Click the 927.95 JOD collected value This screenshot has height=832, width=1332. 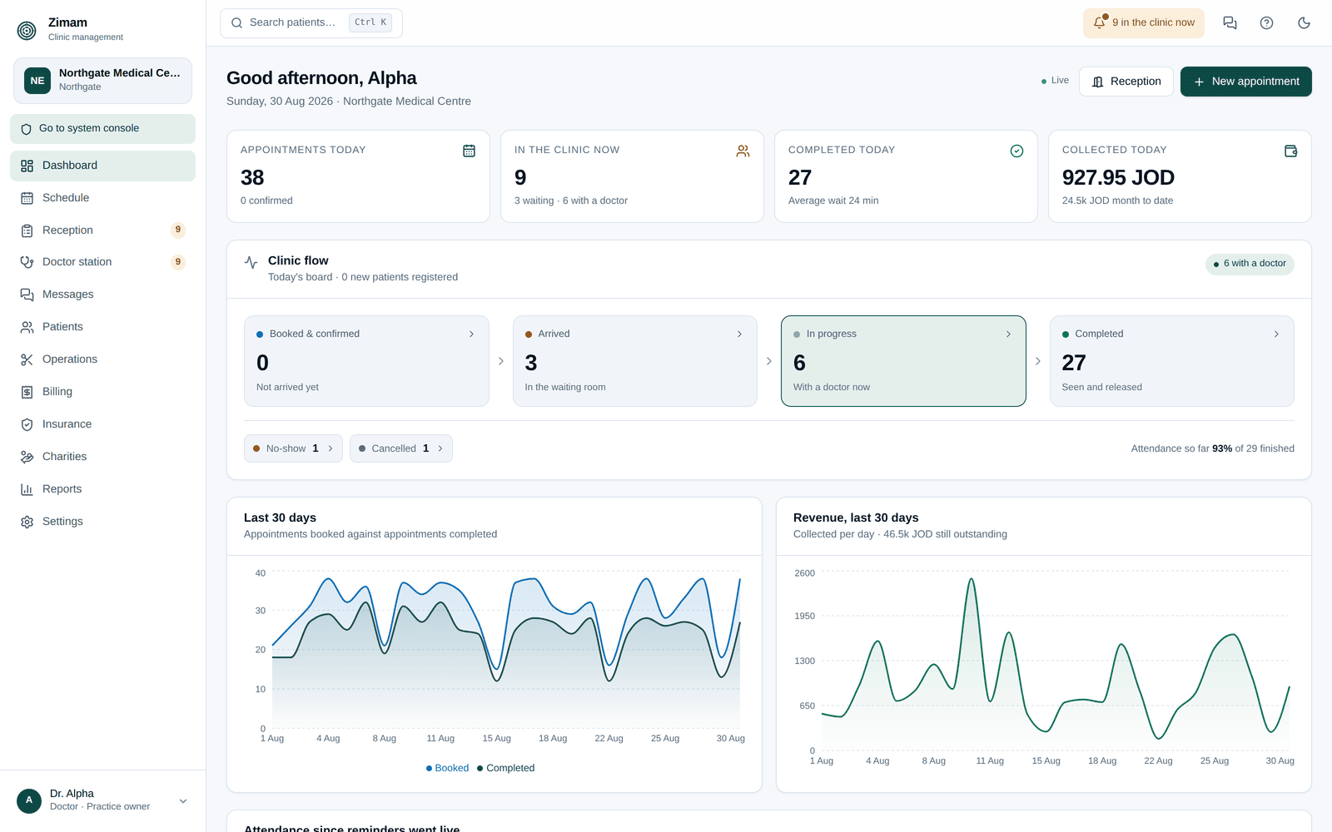point(1118,177)
